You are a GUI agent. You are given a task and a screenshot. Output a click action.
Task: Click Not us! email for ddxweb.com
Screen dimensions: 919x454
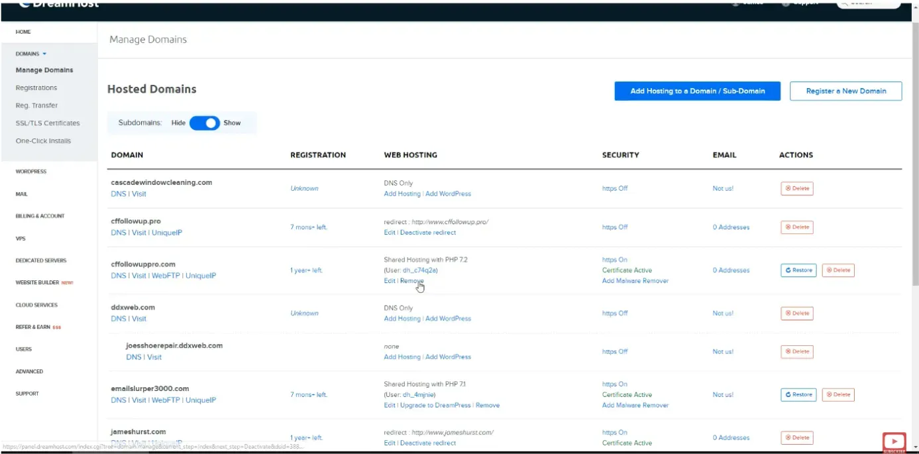click(723, 313)
